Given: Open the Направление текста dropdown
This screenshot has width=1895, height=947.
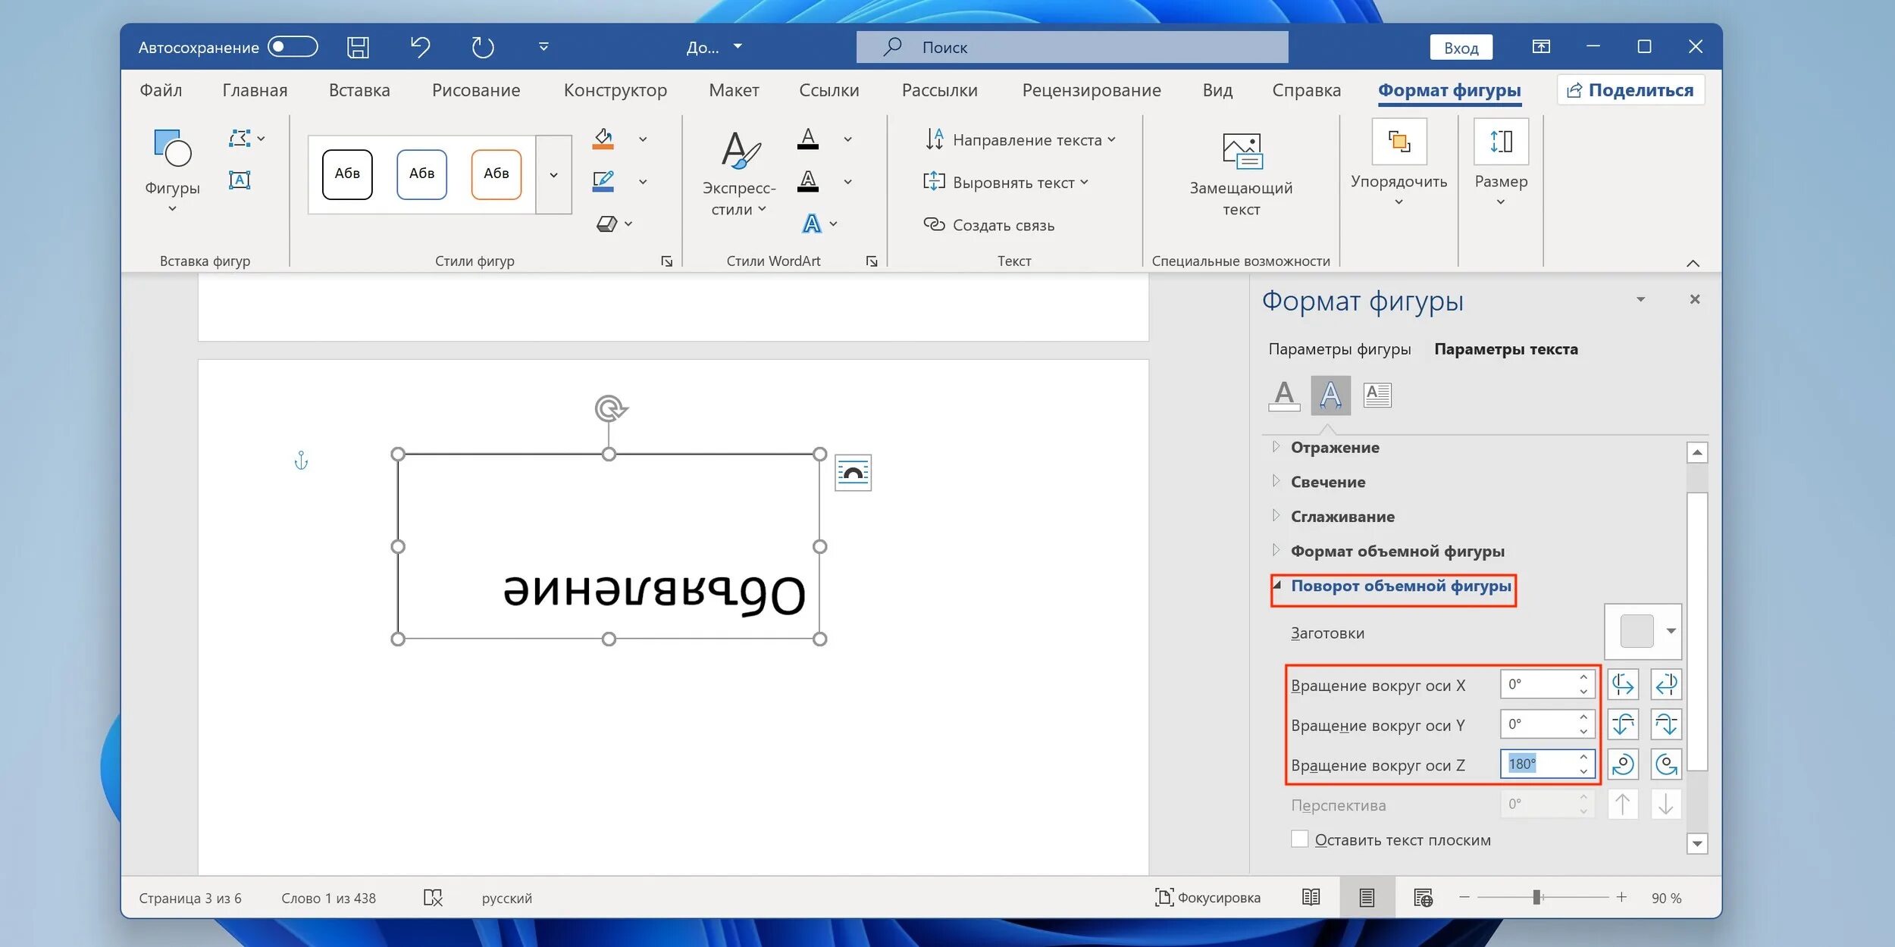Looking at the screenshot, I should click(1020, 139).
